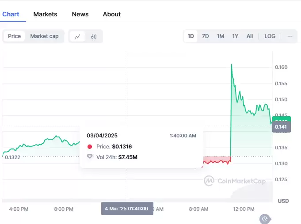Screen dimensions: 301x224
Task: Click the clock icon below the chart
Action: tap(265, 218)
